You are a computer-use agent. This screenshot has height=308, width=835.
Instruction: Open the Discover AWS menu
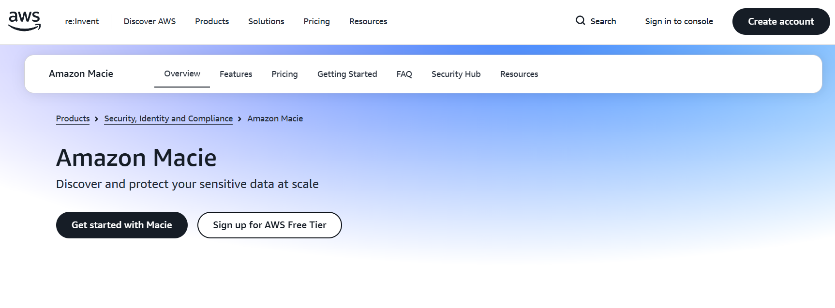click(149, 21)
